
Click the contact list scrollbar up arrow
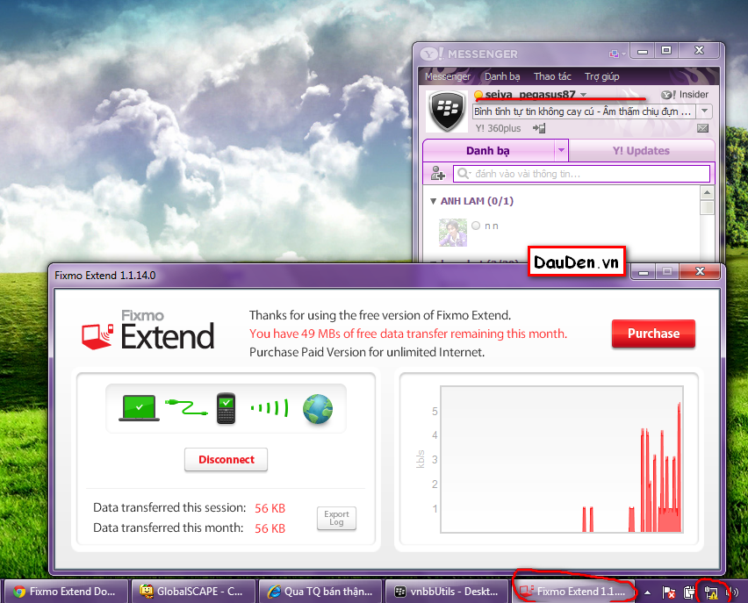(x=707, y=193)
